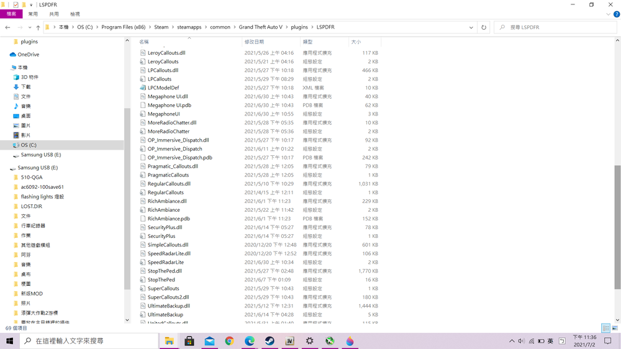Select the UltimateBackup.dll file icon

(x=143, y=306)
